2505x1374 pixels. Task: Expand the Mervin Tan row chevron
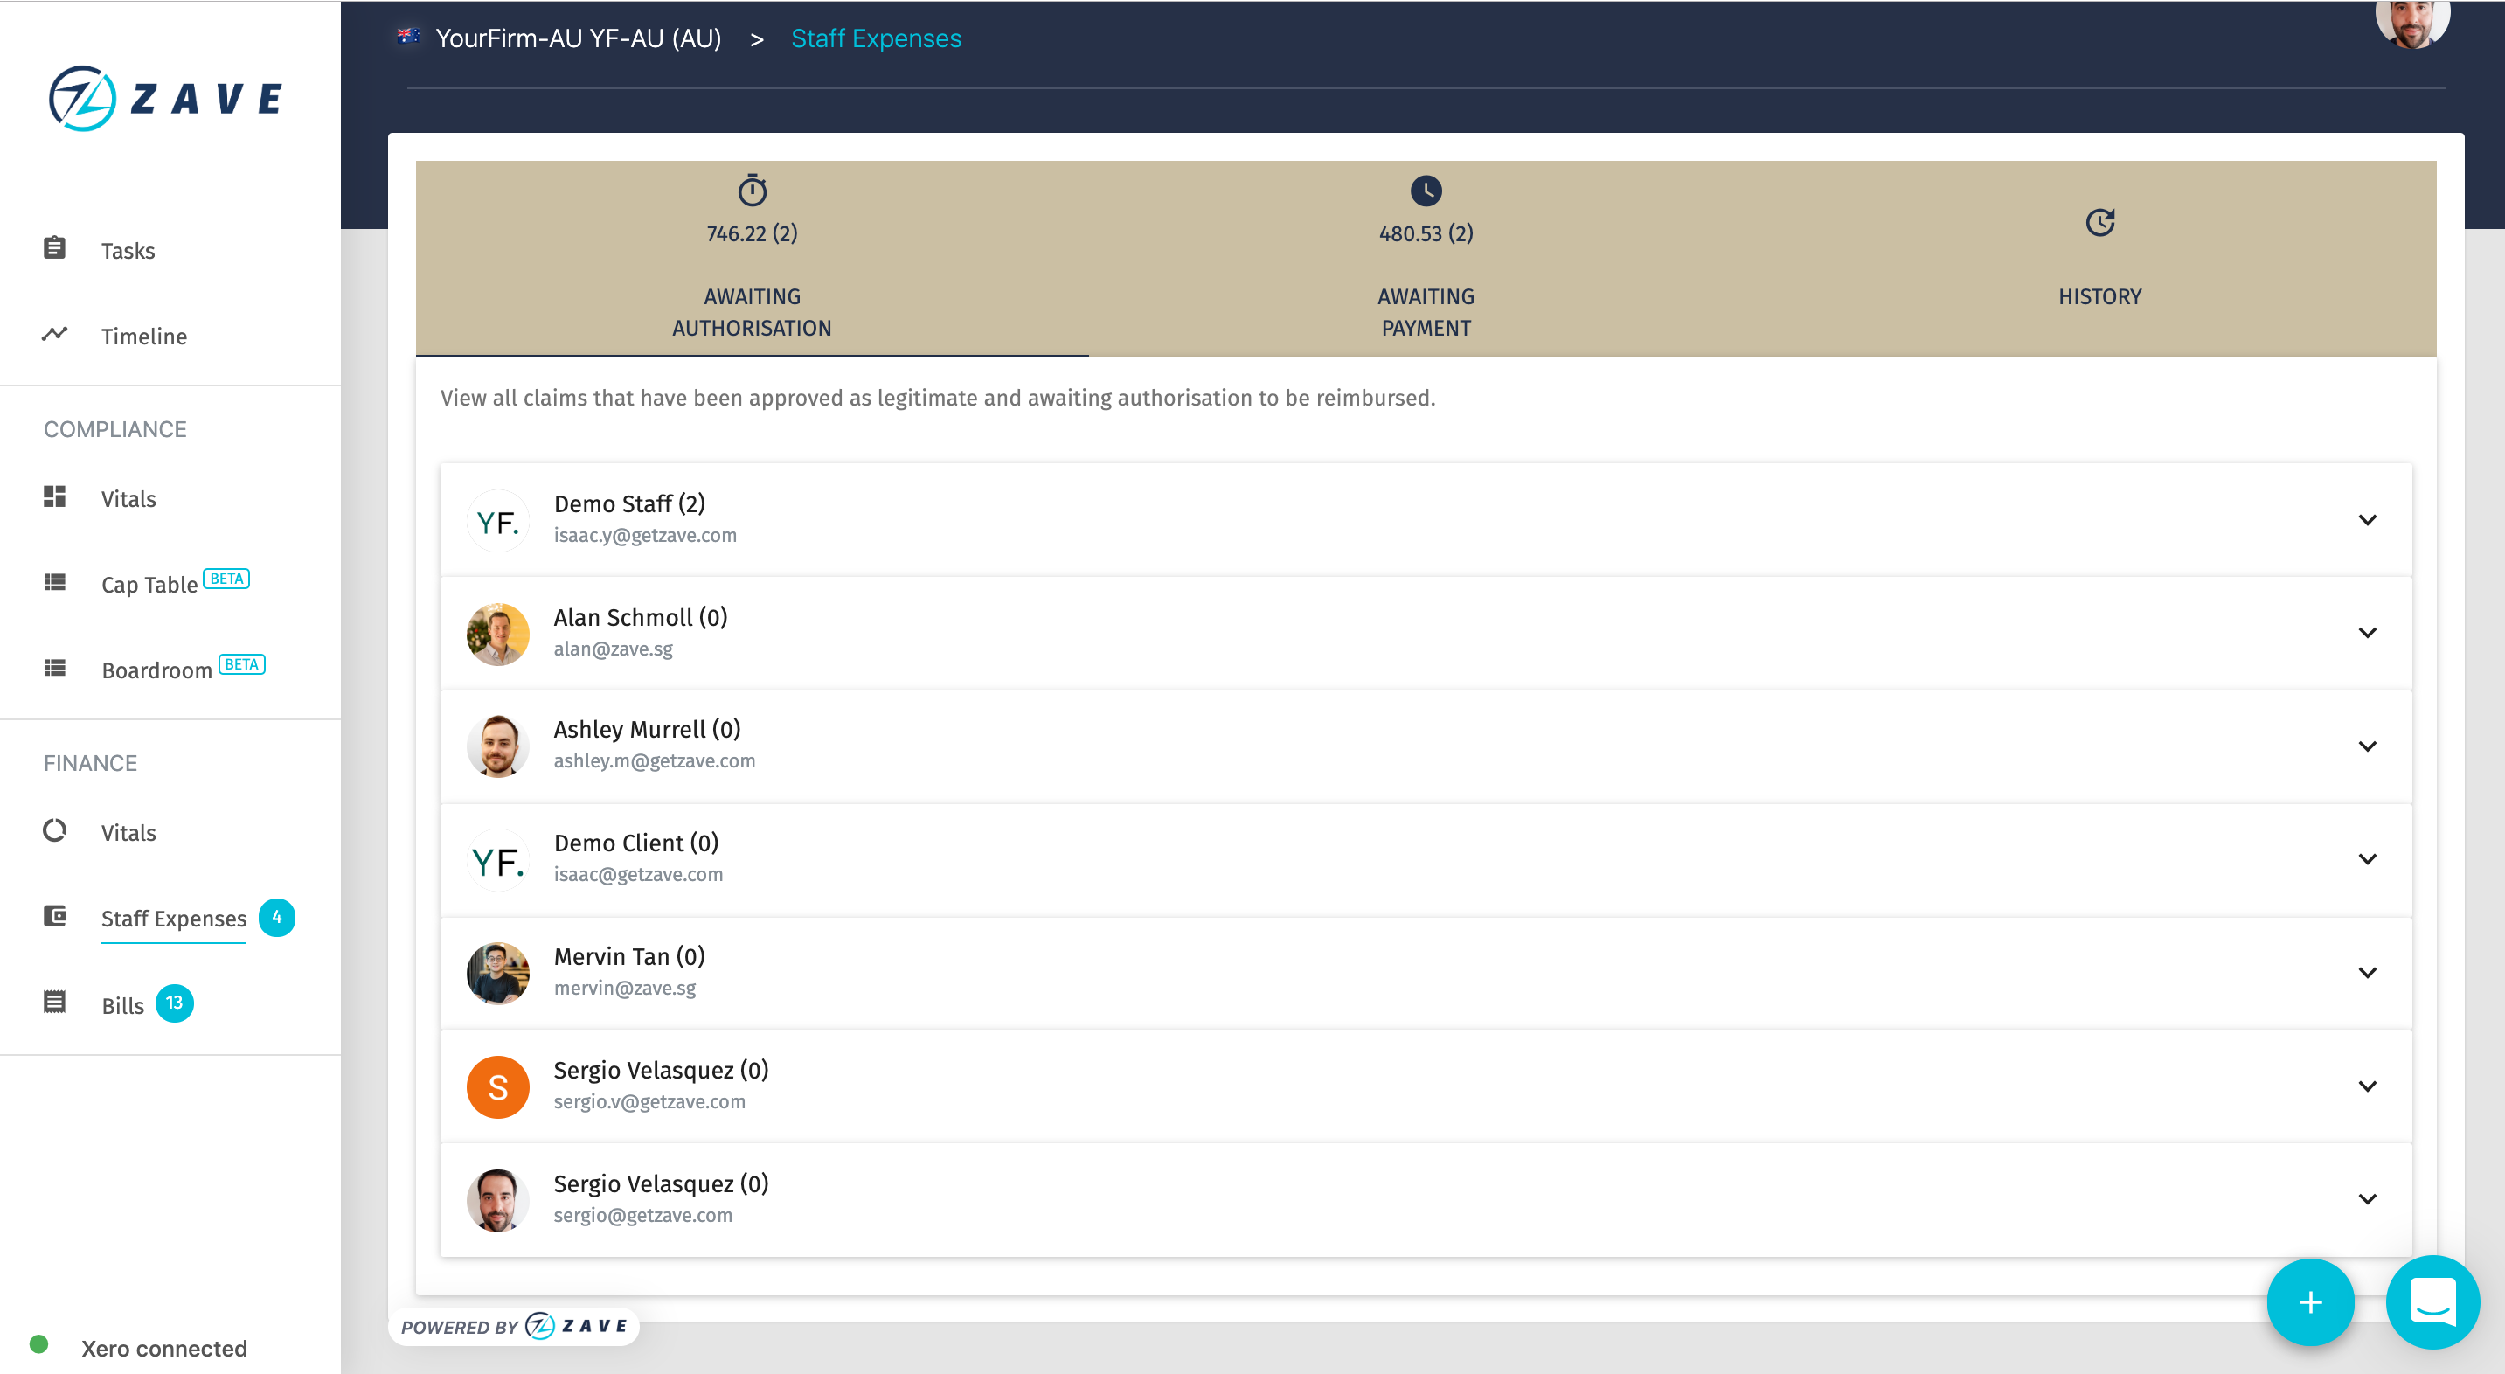coord(2367,974)
